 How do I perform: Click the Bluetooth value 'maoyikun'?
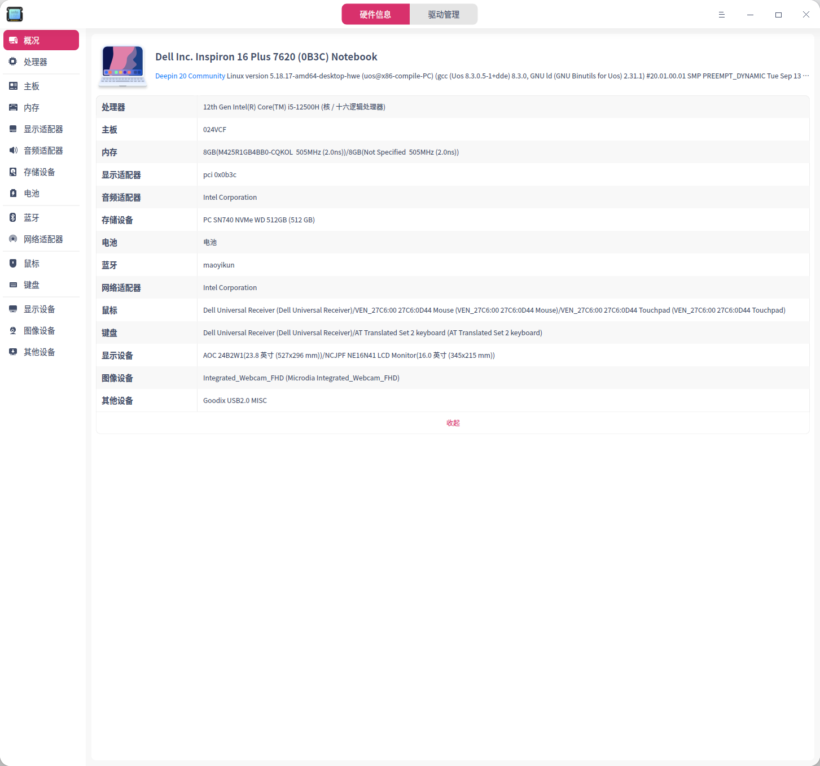click(x=218, y=265)
